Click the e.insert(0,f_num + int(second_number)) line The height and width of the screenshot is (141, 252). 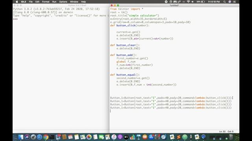146,85
